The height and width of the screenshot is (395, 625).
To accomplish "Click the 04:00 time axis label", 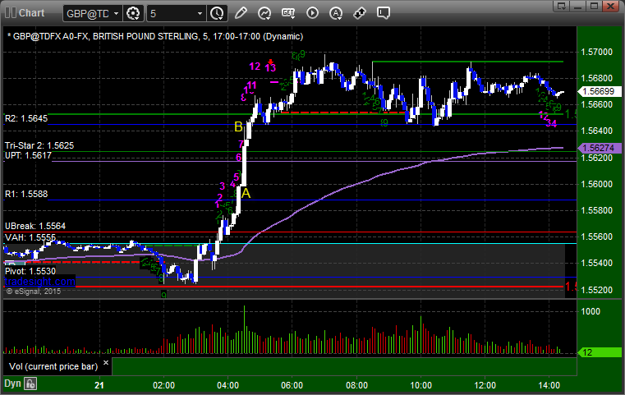I will [228, 385].
